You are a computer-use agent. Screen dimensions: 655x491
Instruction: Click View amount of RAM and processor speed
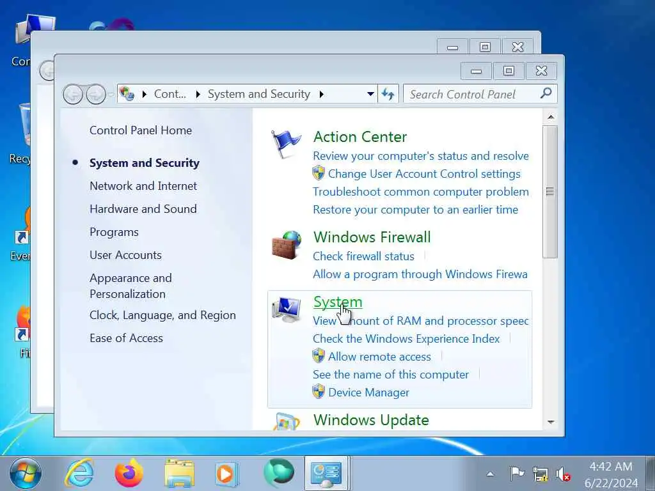click(x=421, y=321)
